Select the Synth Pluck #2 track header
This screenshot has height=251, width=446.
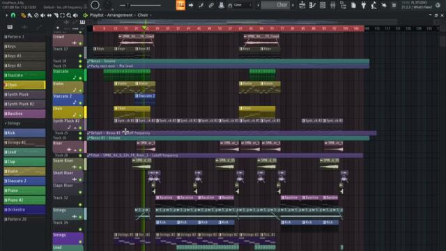[68, 124]
